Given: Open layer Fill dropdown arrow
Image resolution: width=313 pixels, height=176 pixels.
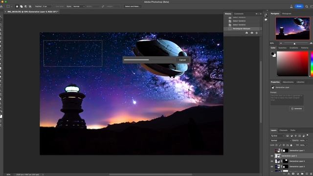Looking at the screenshot, I should [x=307, y=145].
